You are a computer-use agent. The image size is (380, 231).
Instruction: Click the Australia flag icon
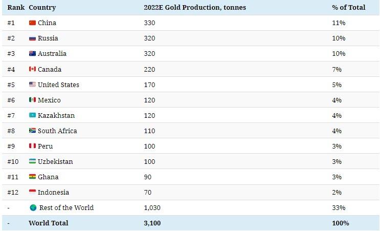[32, 54]
